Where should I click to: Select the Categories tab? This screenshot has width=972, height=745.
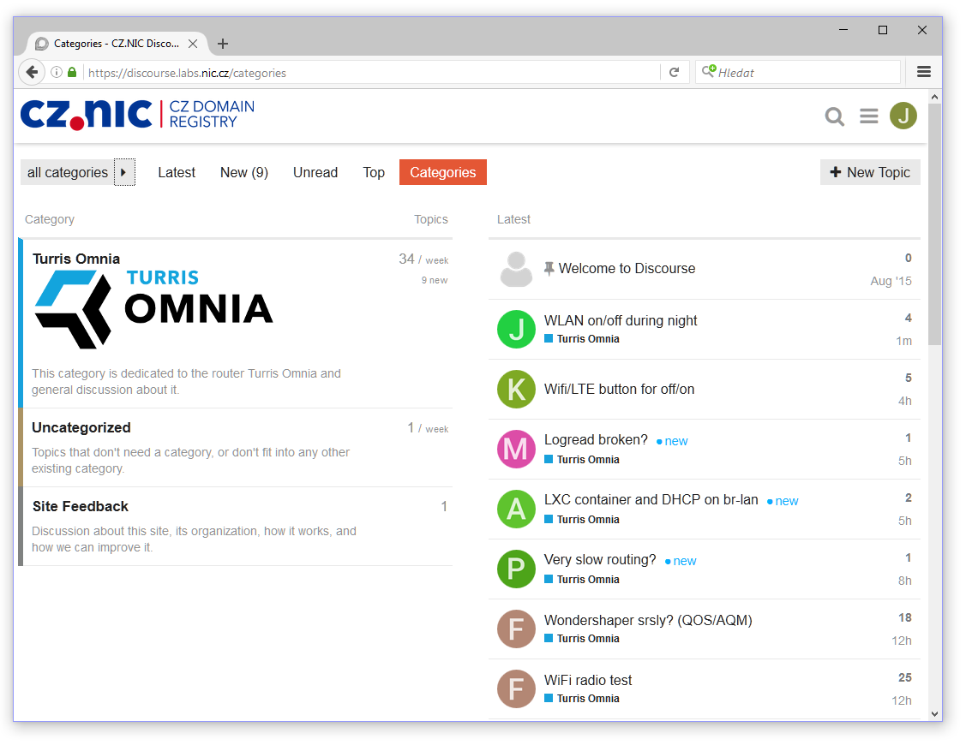[x=442, y=172]
